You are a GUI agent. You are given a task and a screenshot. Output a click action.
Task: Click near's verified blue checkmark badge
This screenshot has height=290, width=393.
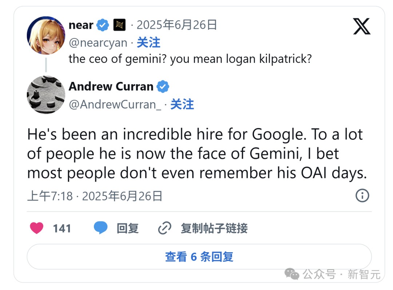point(102,25)
